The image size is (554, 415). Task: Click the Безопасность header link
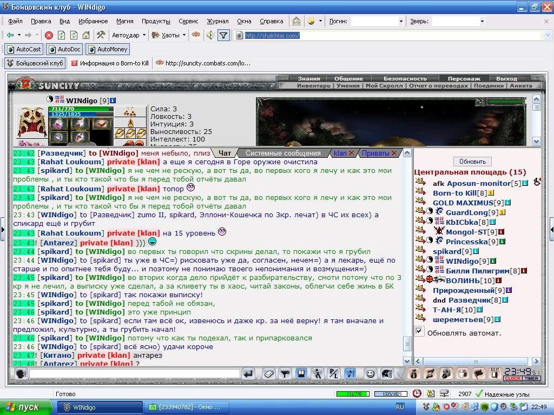(405, 78)
